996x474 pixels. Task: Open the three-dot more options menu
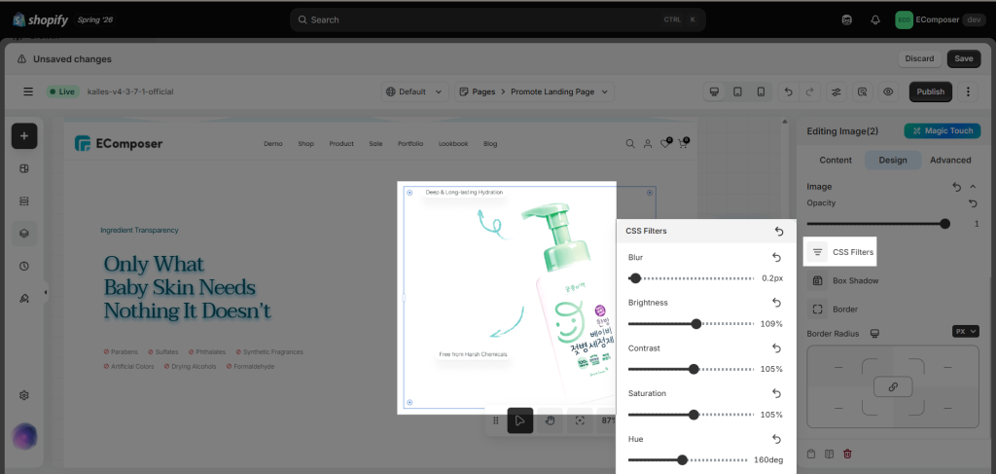pos(968,91)
